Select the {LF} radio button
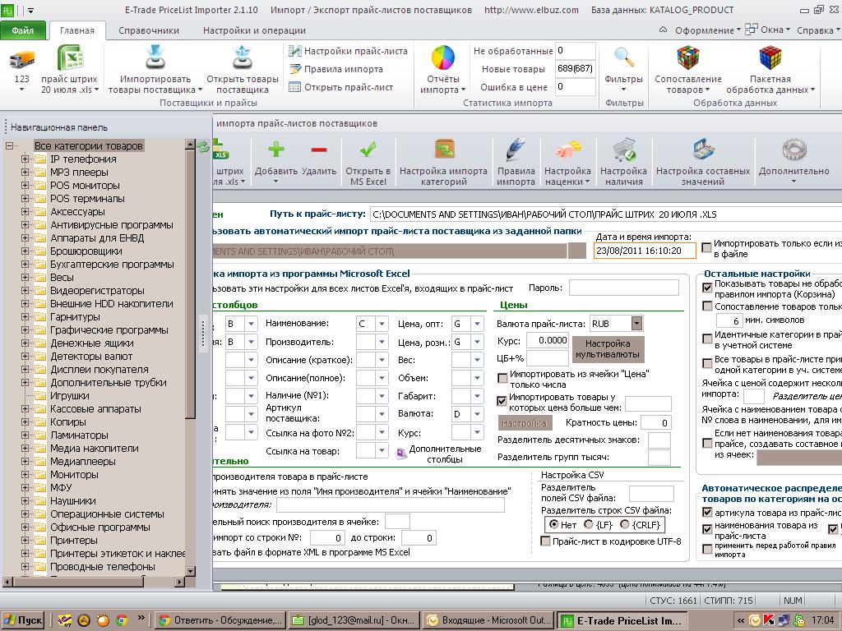This screenshot has height=631, width=842. click(589, 524)
